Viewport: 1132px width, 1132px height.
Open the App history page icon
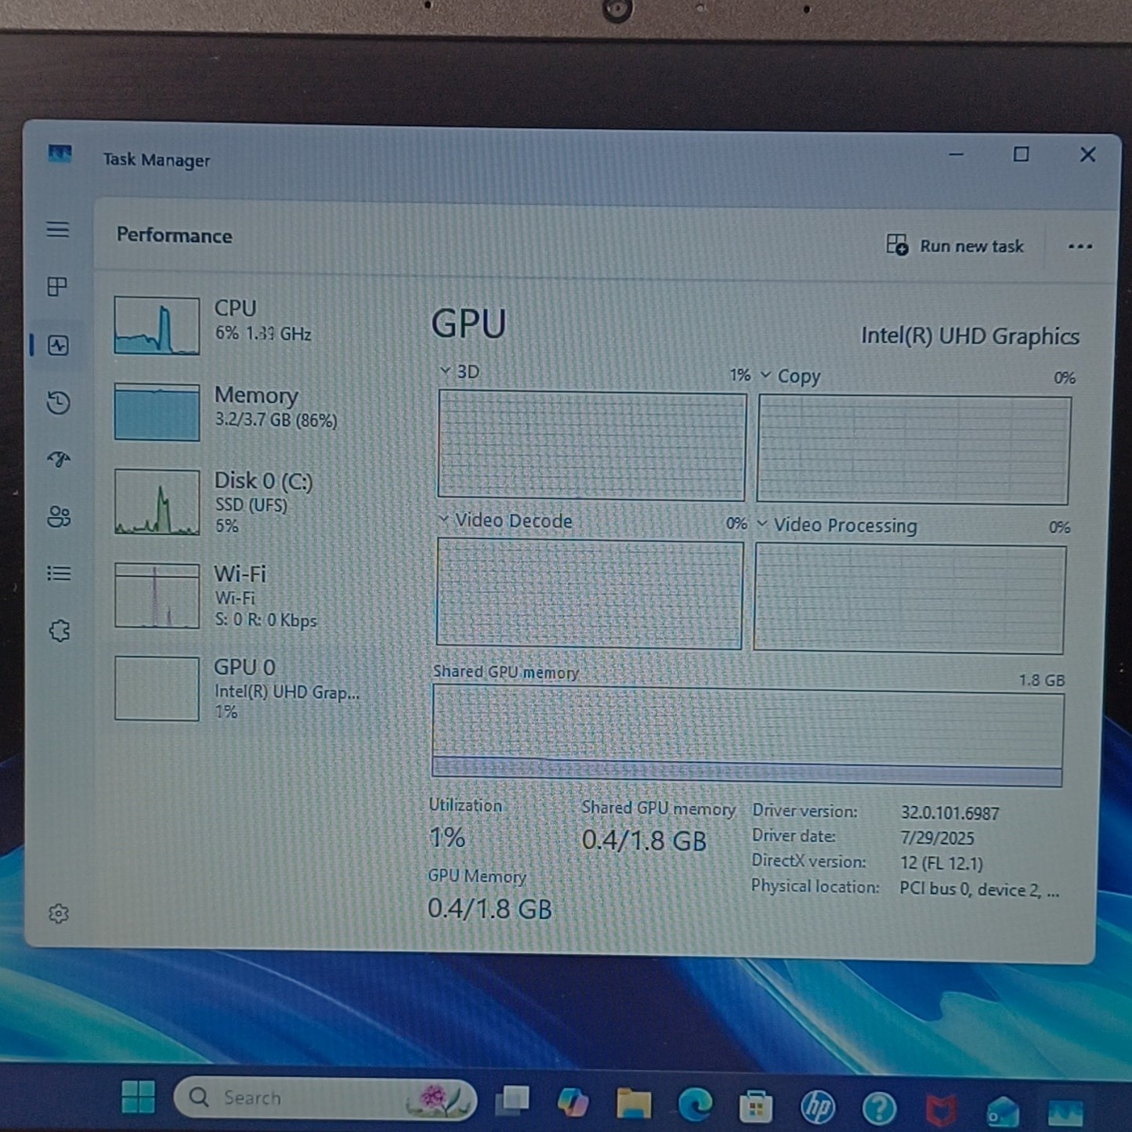pyautogui.click(x=58, y=403)
